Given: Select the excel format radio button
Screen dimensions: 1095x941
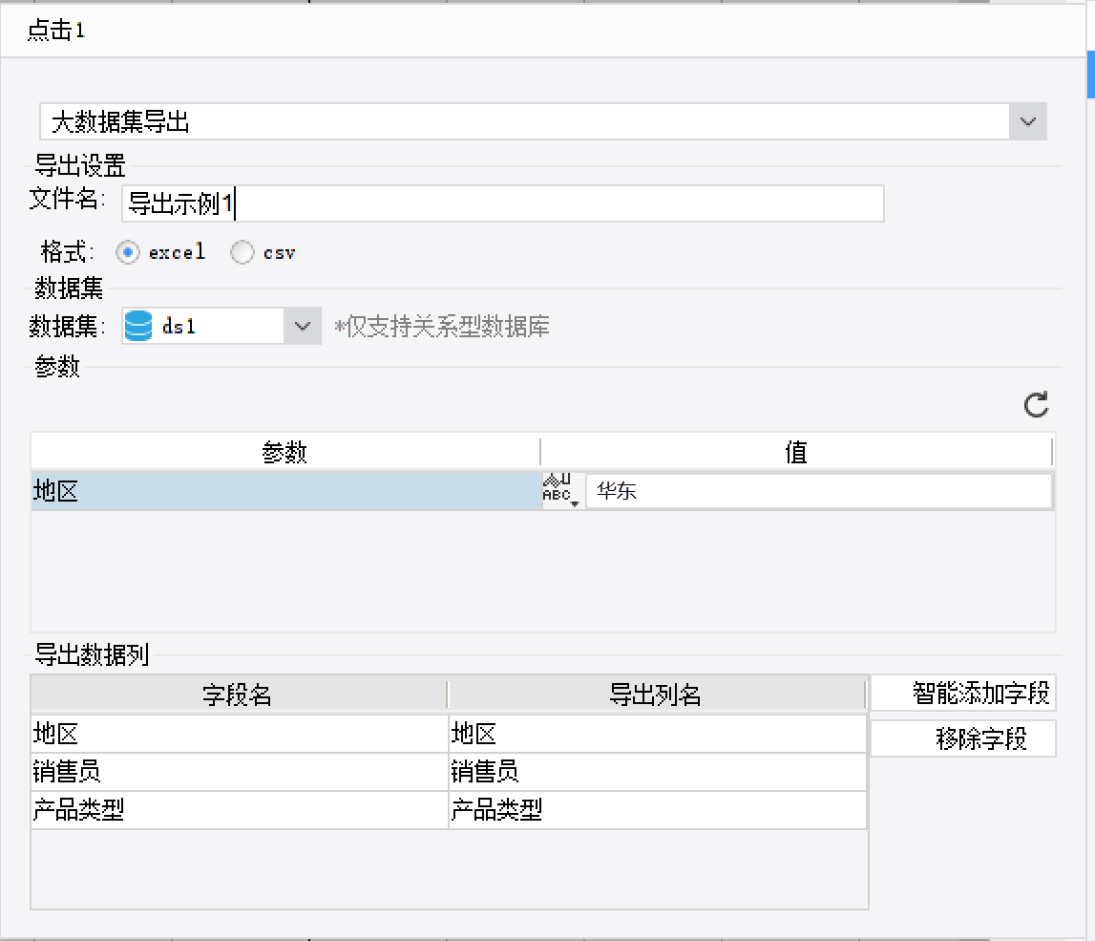Looking at the screenshot, I should click(128, 252).
